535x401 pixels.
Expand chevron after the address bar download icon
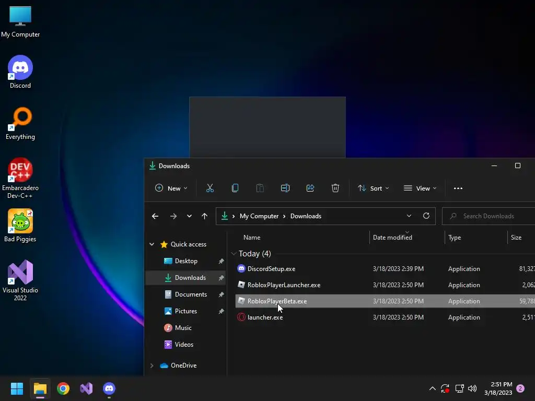234,216
